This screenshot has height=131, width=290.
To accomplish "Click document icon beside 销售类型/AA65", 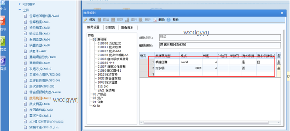I will [x=25, y=45].
